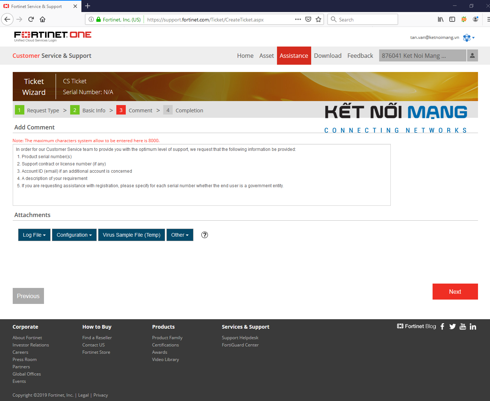Open the Product Family link
The height and width of the screenshot is (401, 490).
click(167, 338)
